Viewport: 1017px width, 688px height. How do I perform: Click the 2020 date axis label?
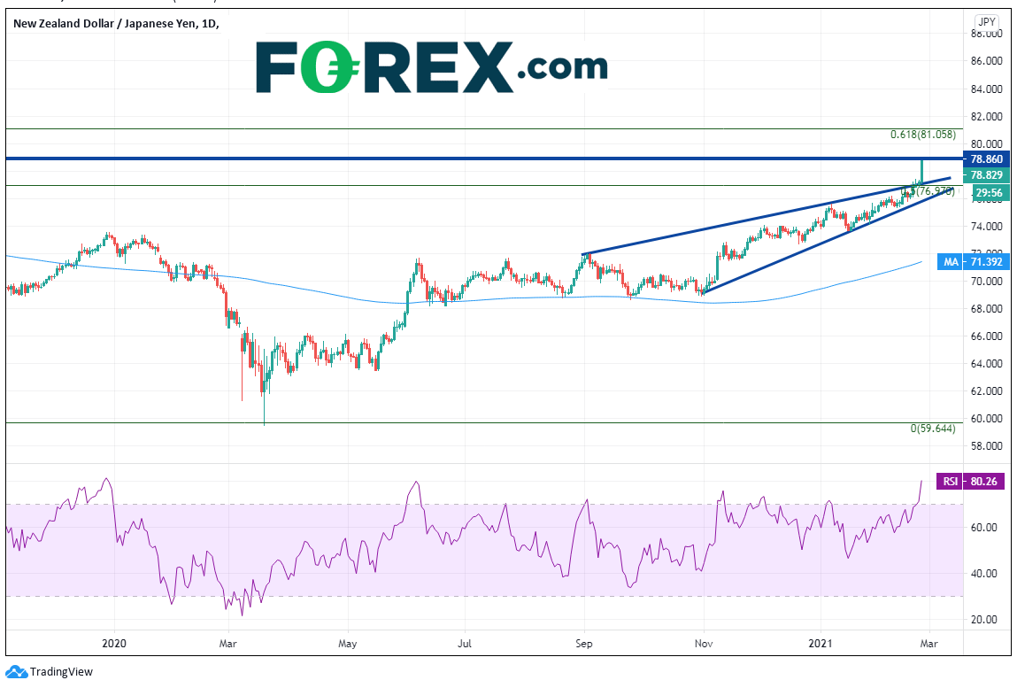[x=114, y=644]
